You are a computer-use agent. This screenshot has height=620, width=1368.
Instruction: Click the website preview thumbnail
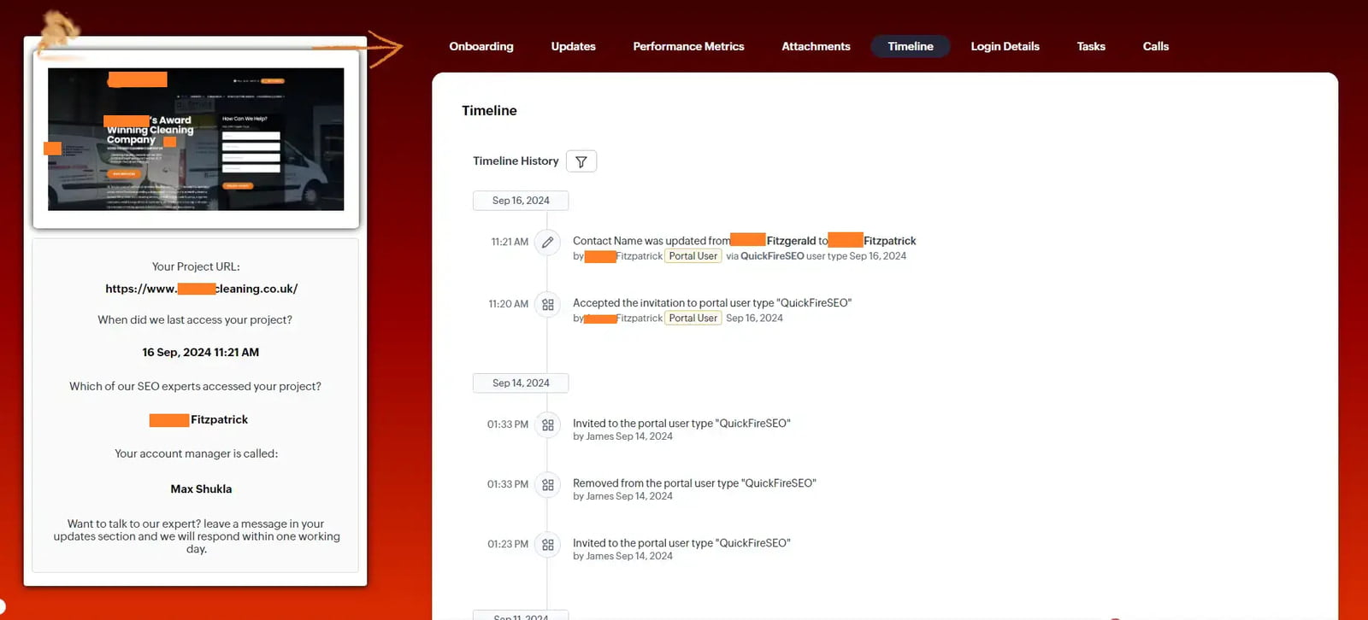coord(196,139)
